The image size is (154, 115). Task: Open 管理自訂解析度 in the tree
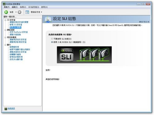[x=16, y=57]
